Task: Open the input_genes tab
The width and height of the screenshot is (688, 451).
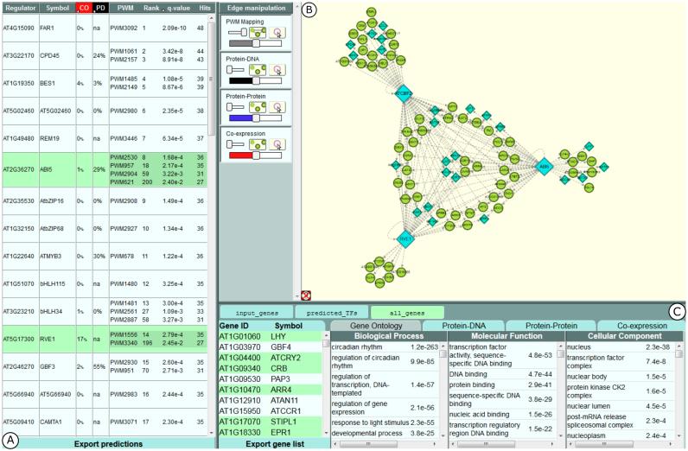Action: point(257,311)
